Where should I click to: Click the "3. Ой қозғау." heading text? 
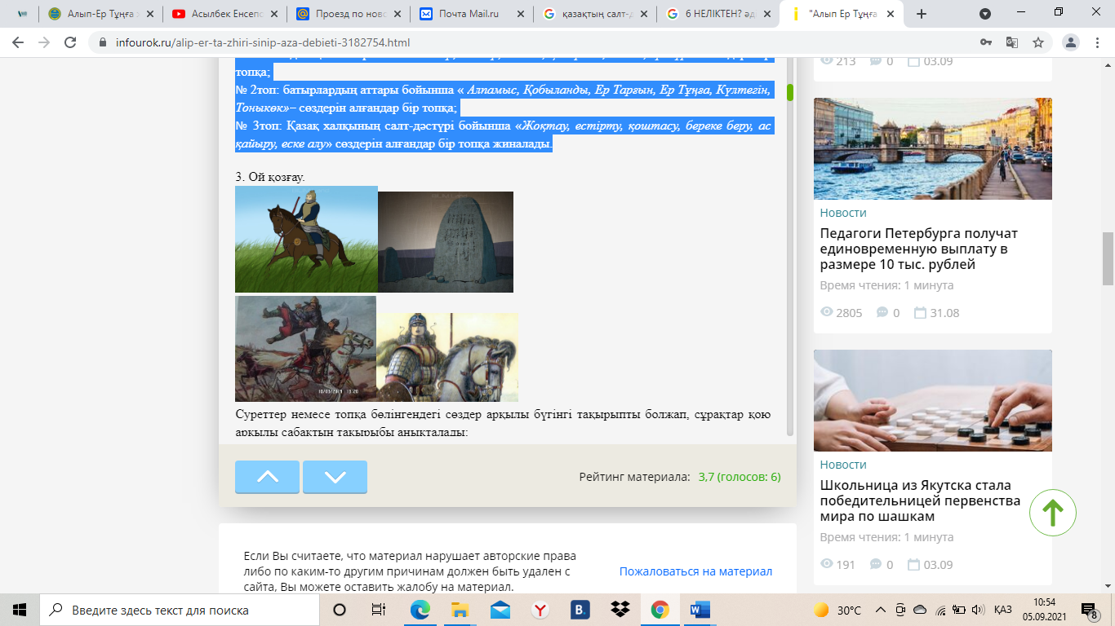coord(270,177)
